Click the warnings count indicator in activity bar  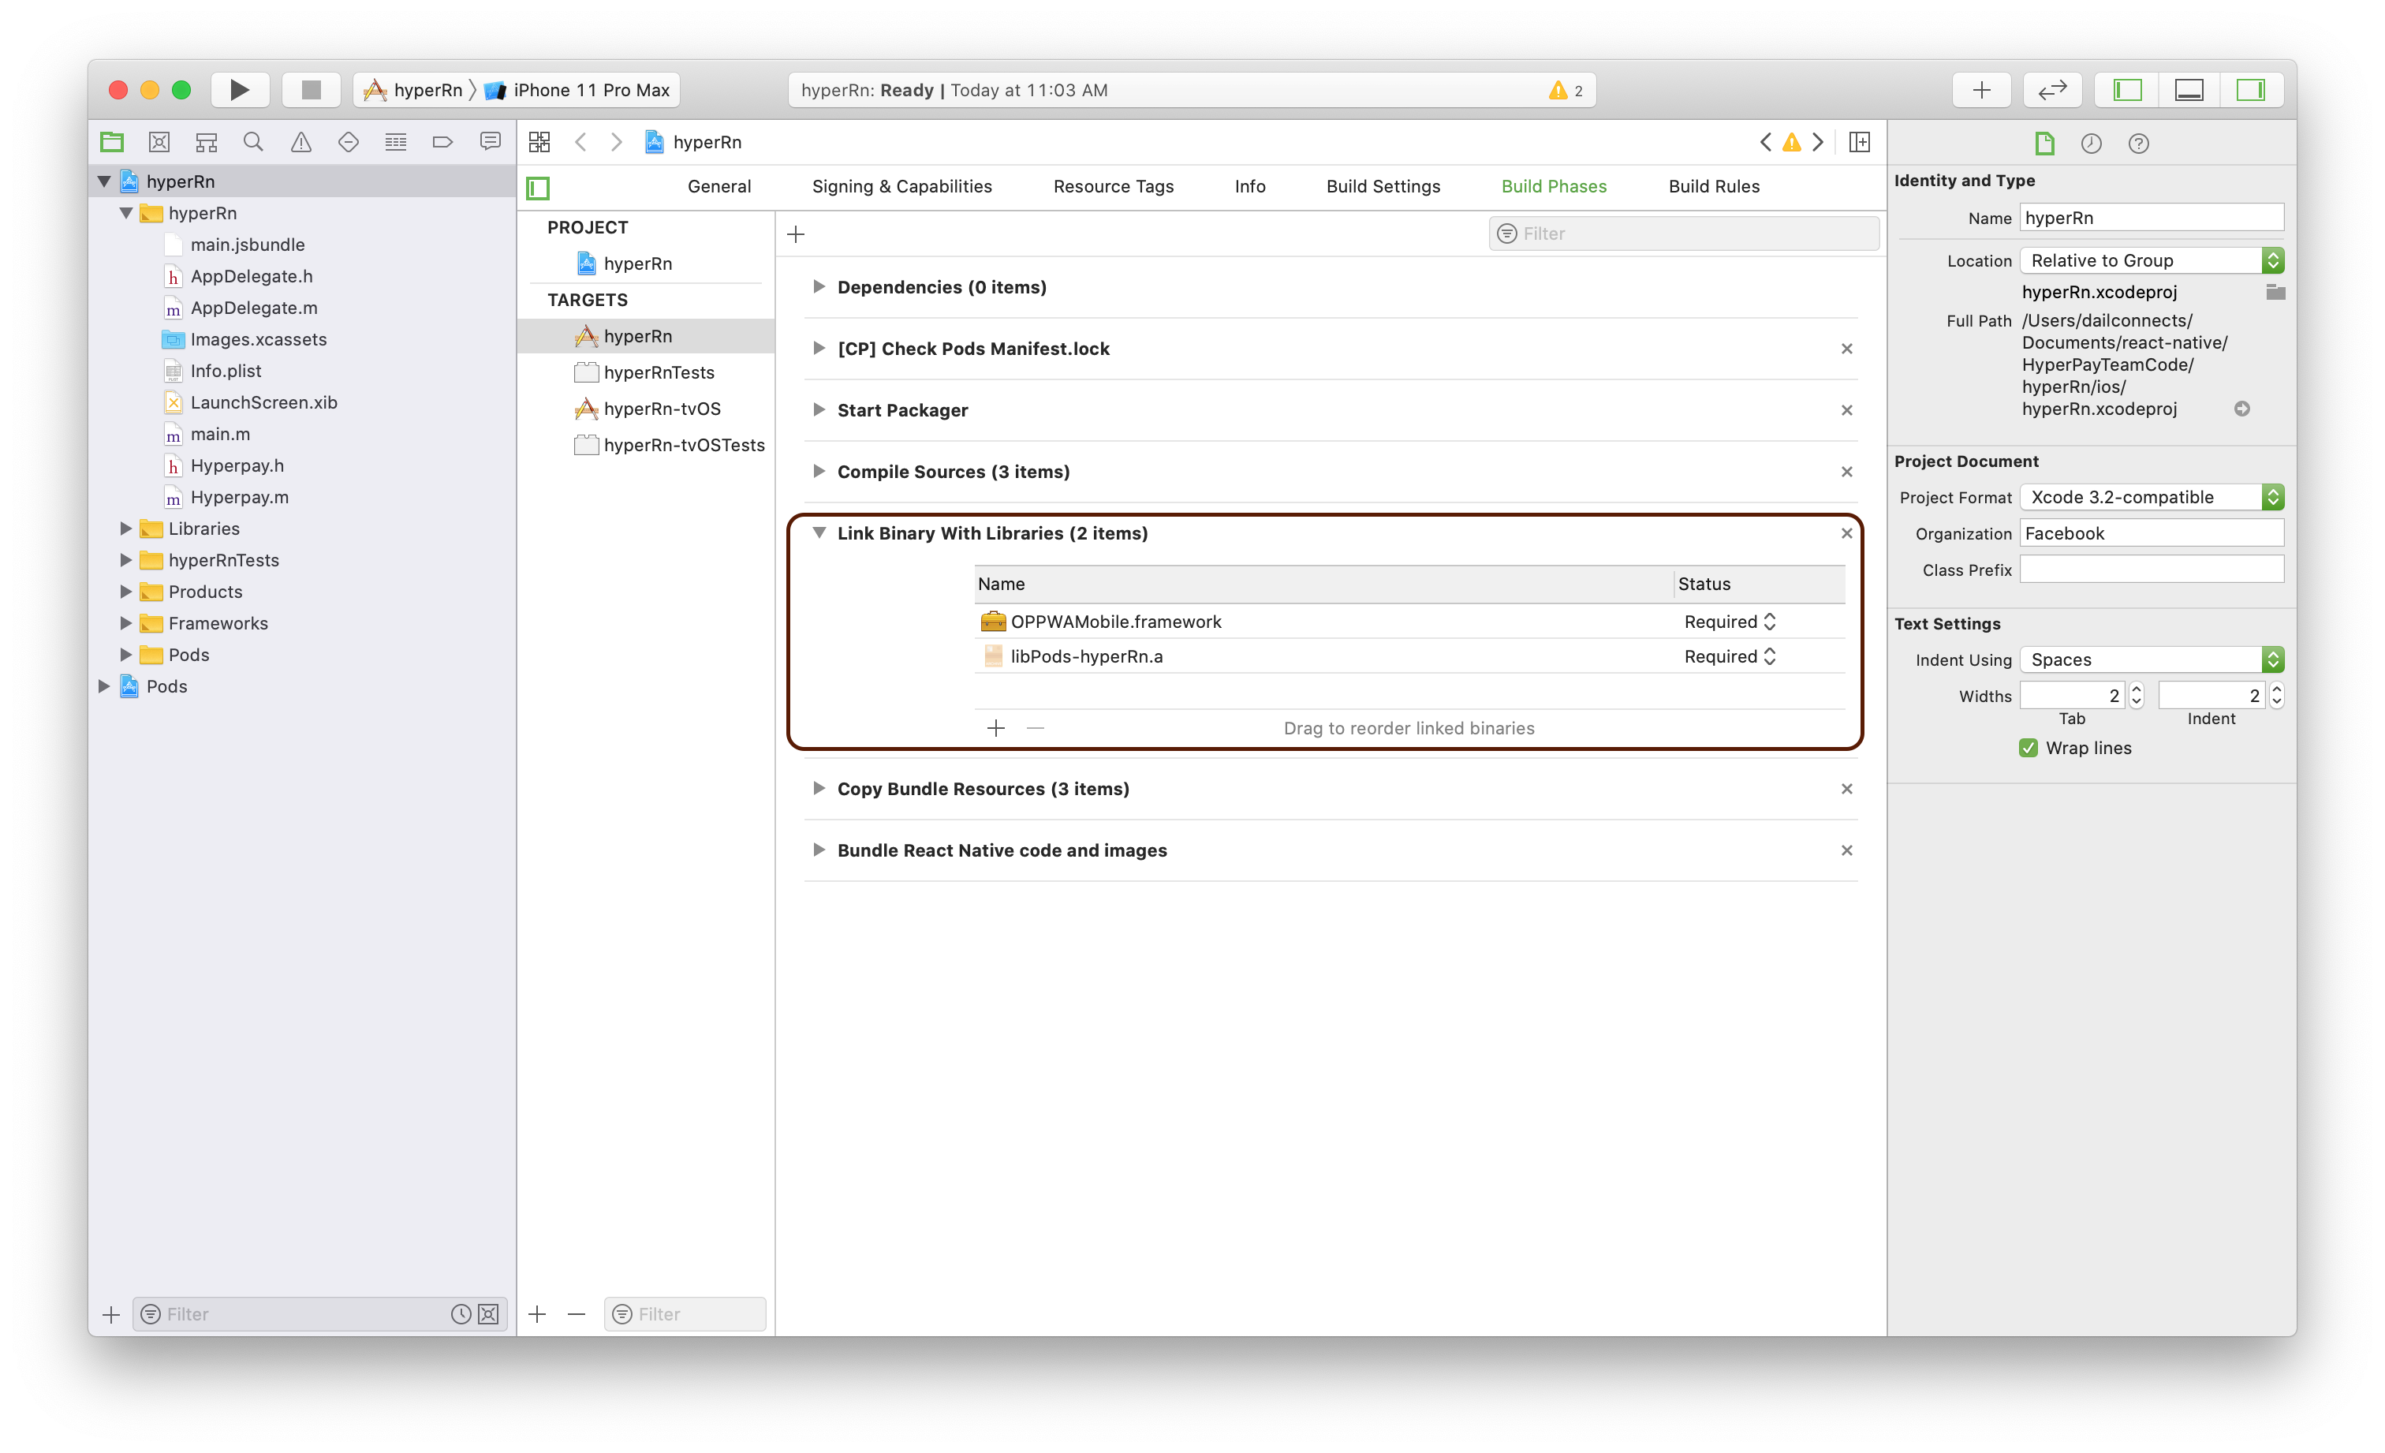click(1566, 90)
